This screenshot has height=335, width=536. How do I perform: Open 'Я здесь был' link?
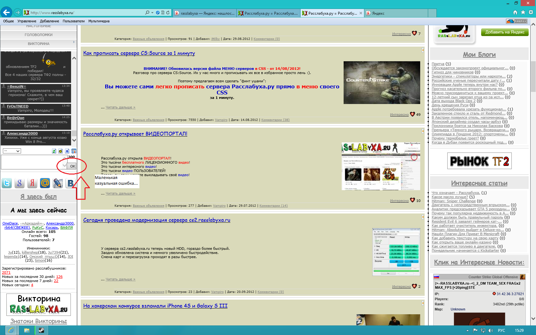coord(39,197)
